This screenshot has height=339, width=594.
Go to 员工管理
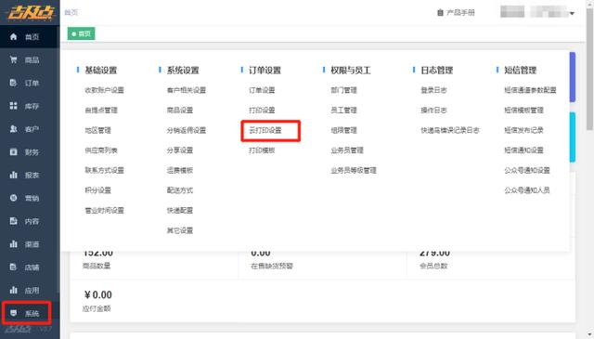[x=344, y=111]
